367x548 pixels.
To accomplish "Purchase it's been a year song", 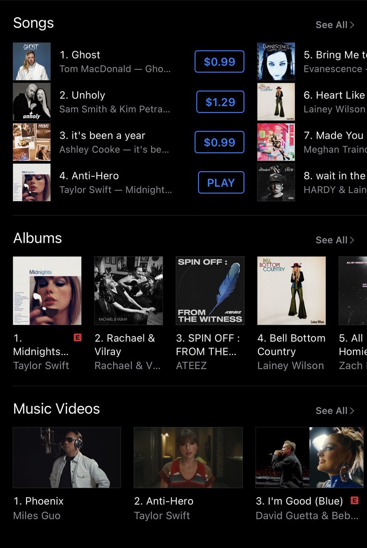I will [x=220, y=142].
